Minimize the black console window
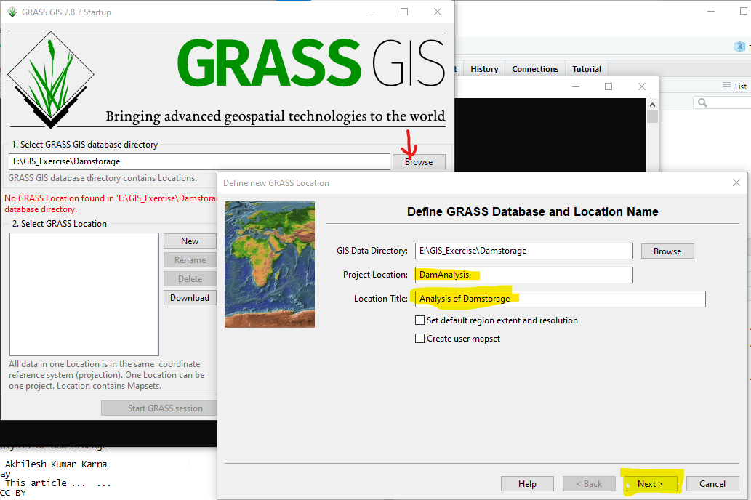The image size is (751, 500). click(x=575, y=86)
